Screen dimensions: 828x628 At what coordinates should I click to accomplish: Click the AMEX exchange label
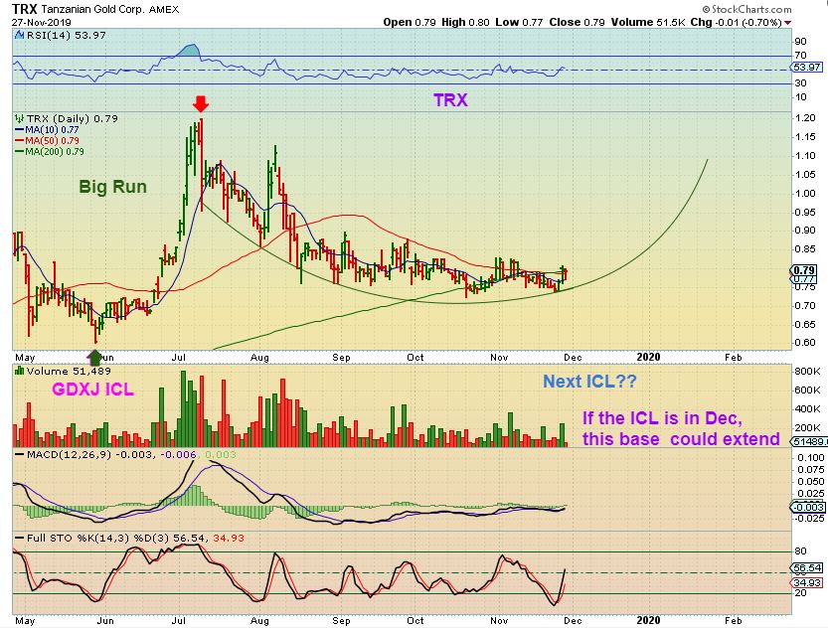coord(164,10)
